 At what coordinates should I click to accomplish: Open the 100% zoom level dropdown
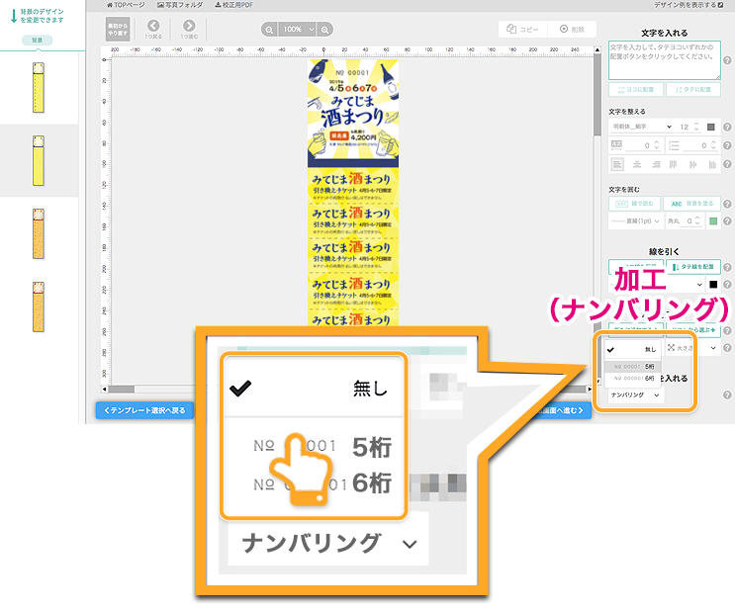coord(298,30)
